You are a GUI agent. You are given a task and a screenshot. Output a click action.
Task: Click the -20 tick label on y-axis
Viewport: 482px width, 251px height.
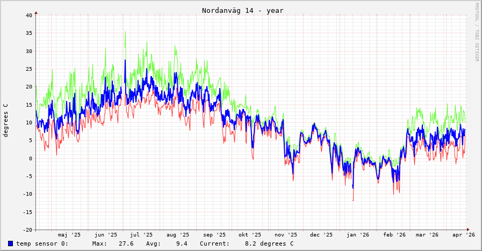pos(27,230)
